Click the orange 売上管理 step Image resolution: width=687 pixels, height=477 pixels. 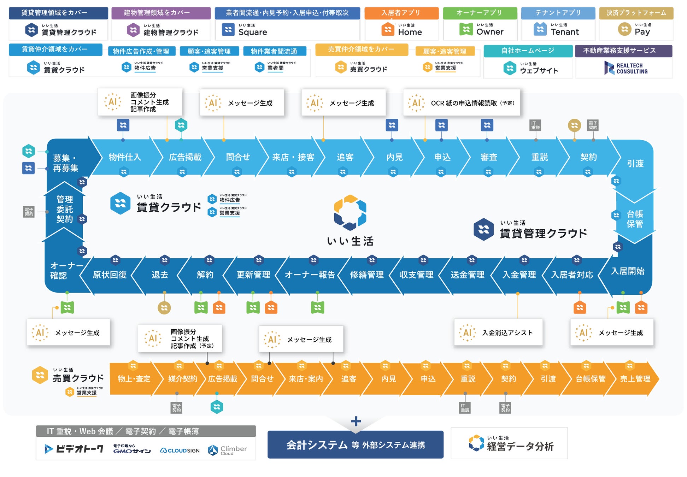635,379
